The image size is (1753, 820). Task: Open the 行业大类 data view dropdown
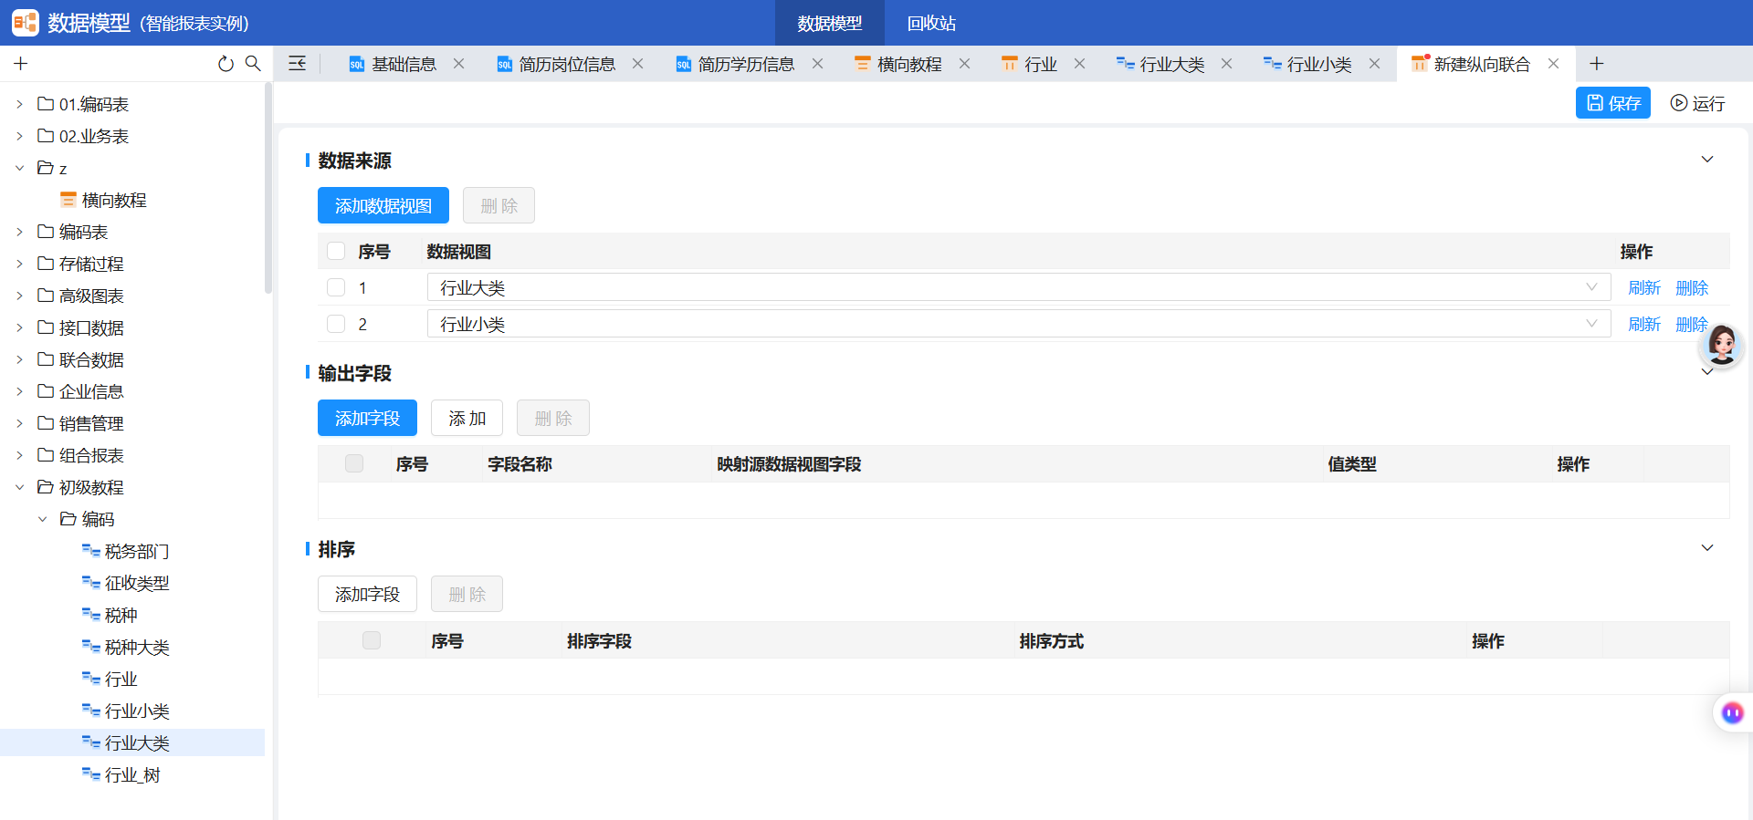pyautogui.click(x=1018, y=287)
